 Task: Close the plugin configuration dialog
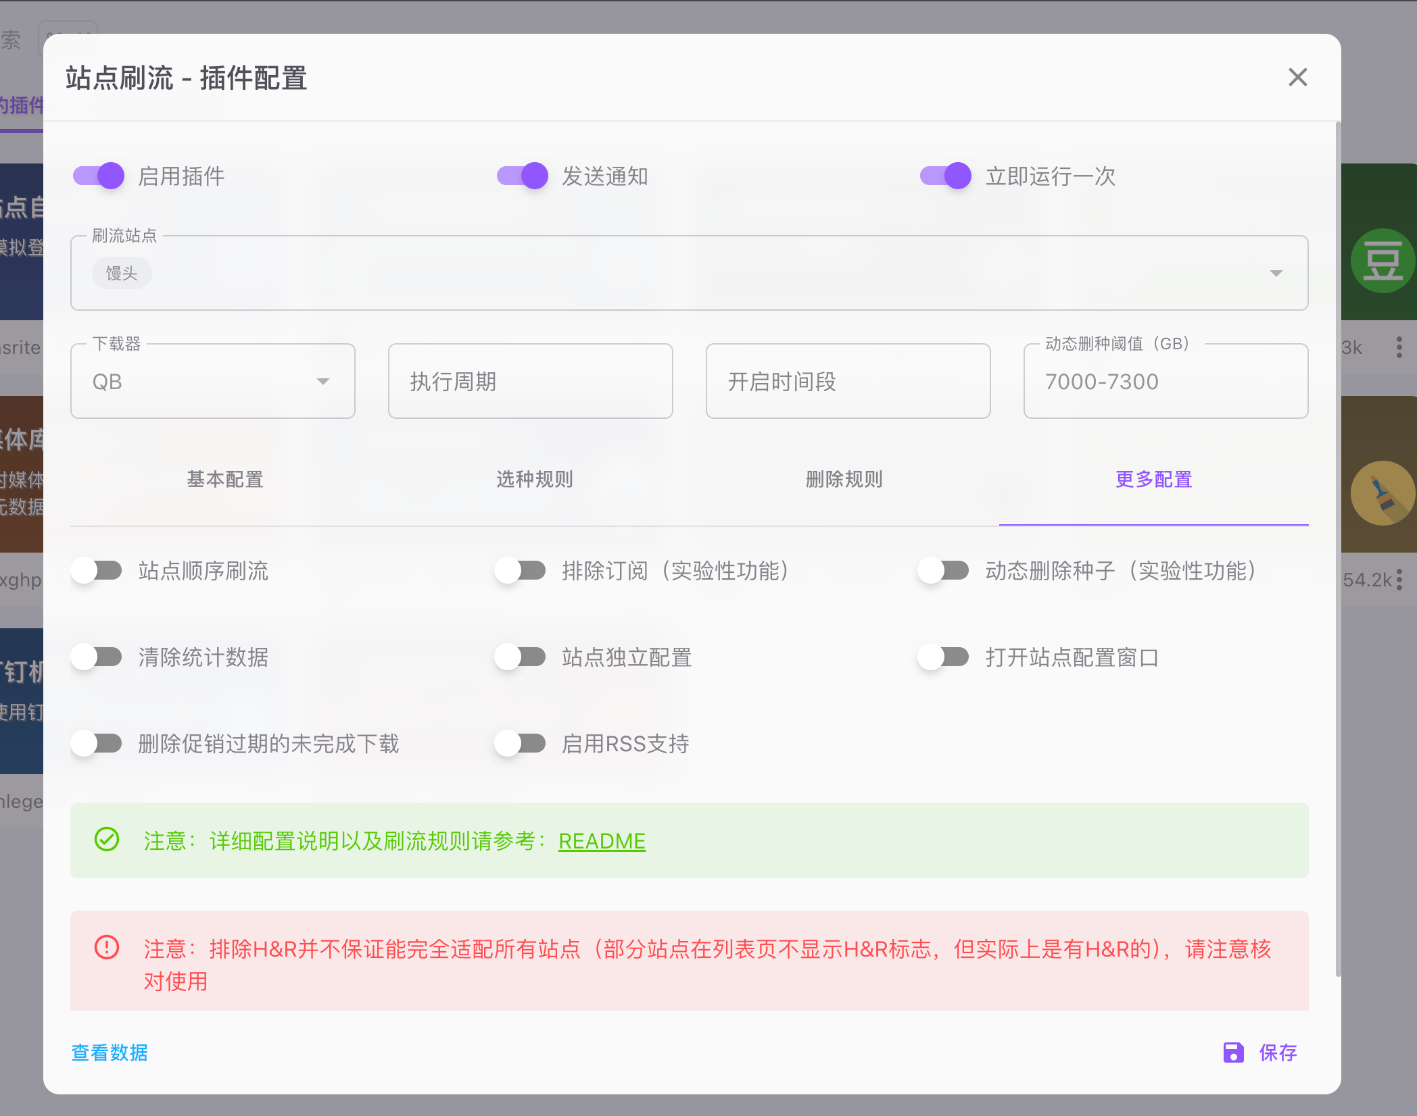pyautogui.click(x=1297, y=78)
